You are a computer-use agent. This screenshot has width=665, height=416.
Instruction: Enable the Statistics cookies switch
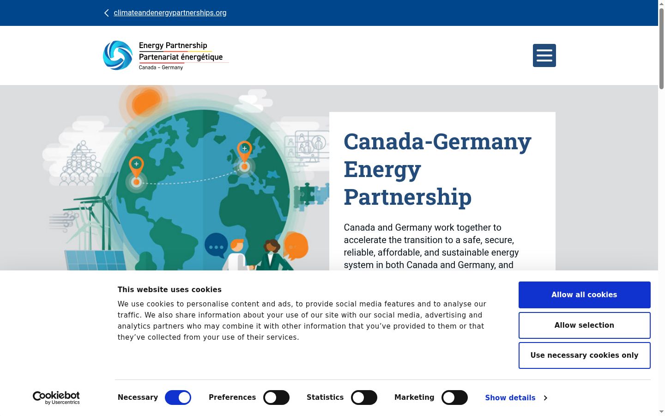[364, 398]
